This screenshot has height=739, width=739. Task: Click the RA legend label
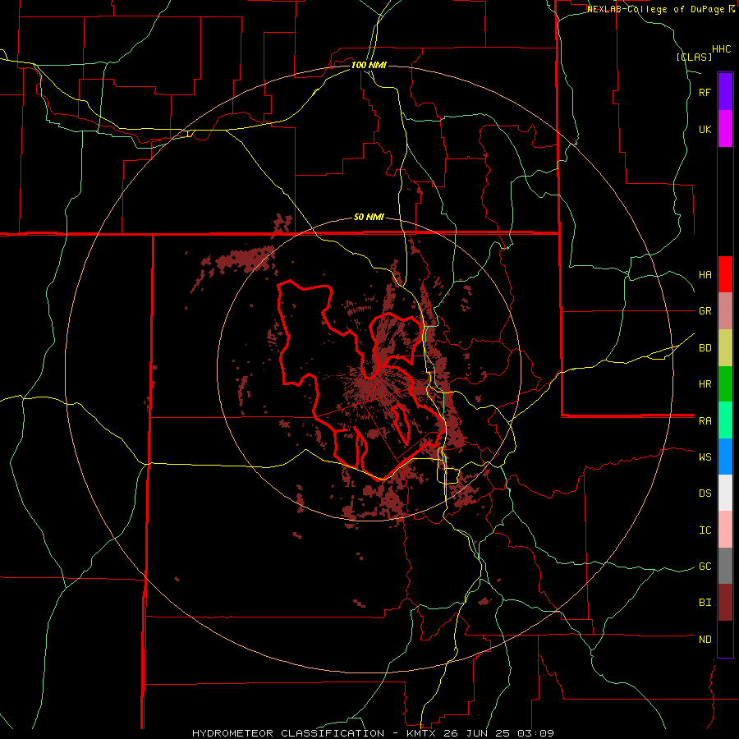[705, 421]
